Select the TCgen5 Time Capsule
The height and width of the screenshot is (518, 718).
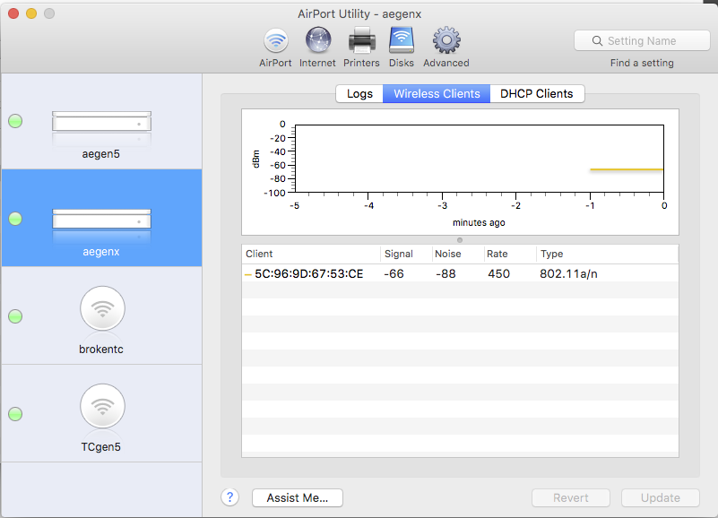pyautogui.click(x=101, y=413)
